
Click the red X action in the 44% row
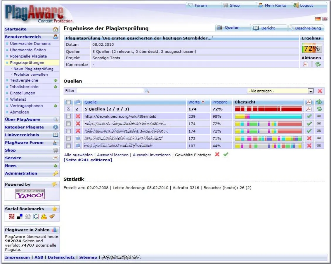(x=309, y=145)
